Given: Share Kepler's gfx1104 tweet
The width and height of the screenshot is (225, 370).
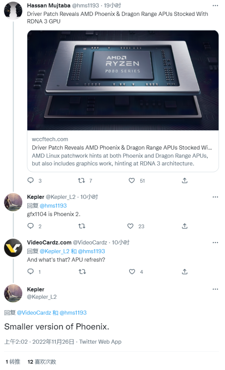Looking at the screenshot, I should pos(184,226).
